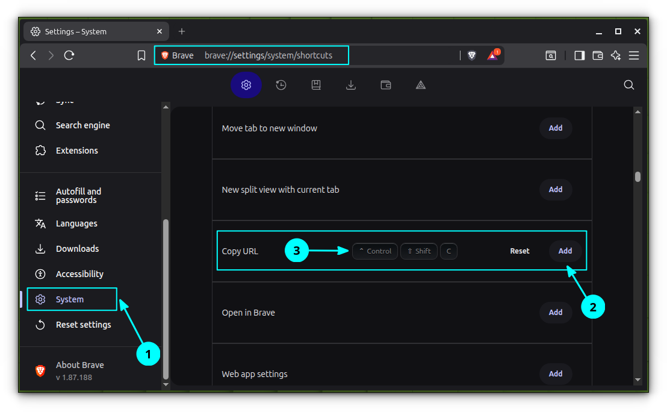Image resolution: width=667 pixels, height=412 pixels.
Task: Add a shortcut for Move tab to new window
Action: pos(555,128)
